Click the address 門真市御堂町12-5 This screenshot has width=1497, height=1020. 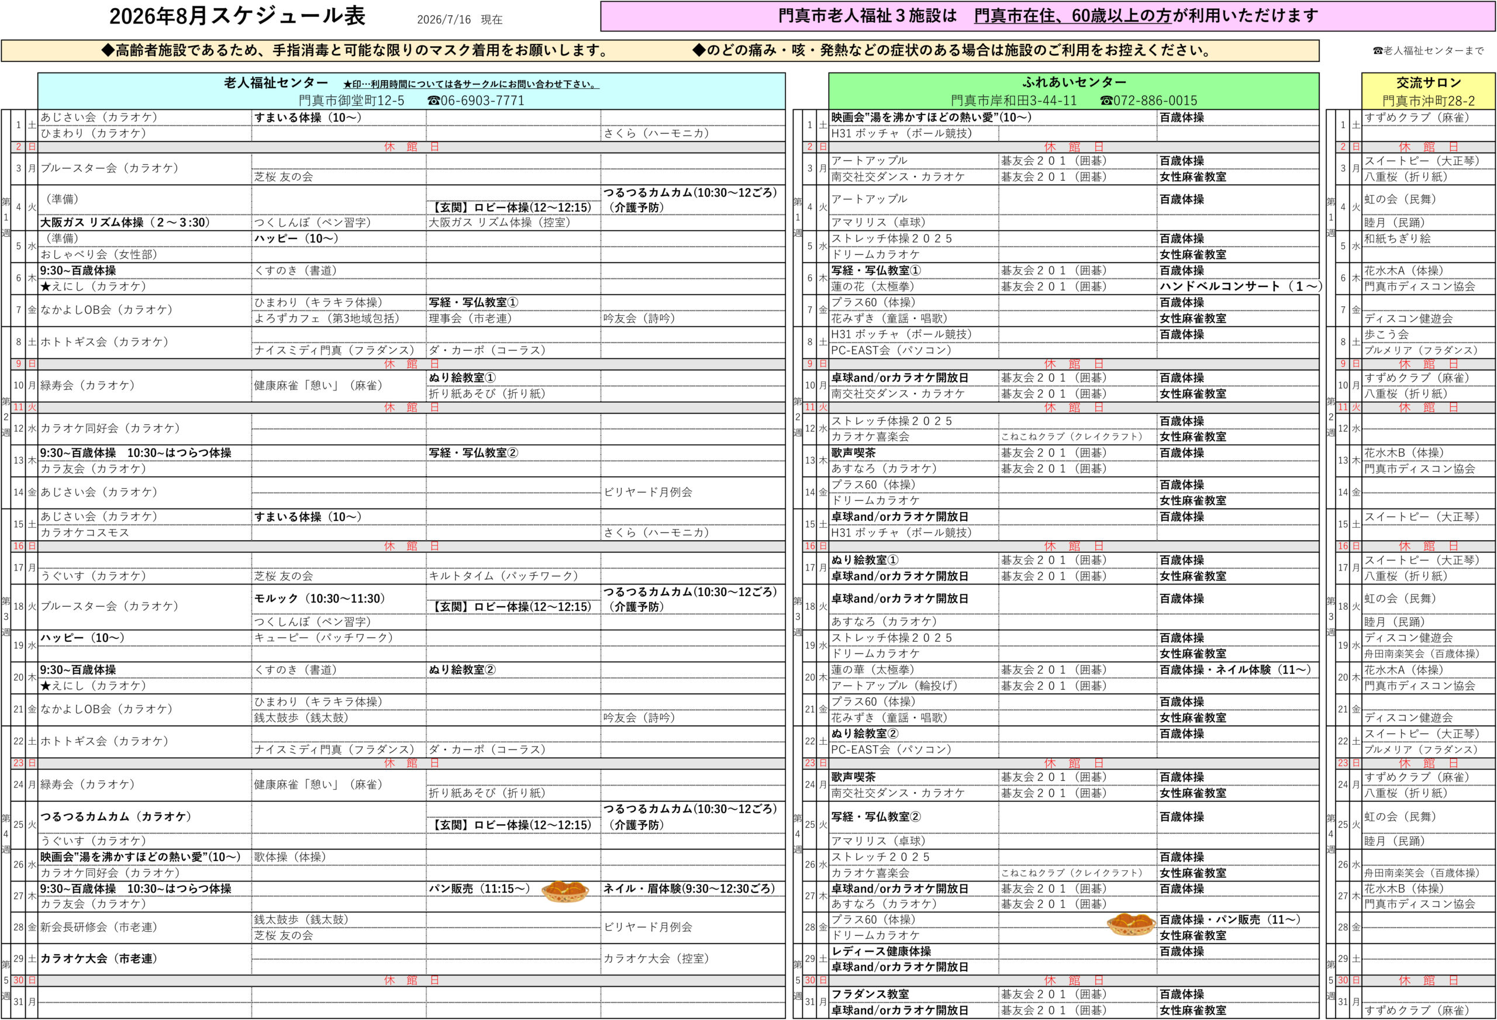tap(351, 101)
